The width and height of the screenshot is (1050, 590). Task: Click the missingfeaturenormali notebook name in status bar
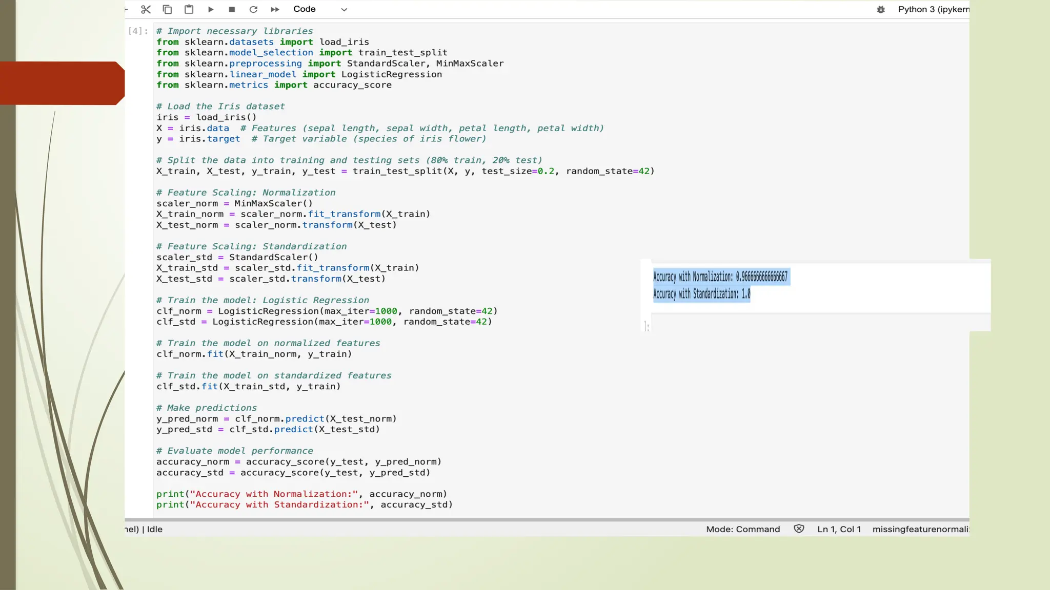tap(921, 529)
